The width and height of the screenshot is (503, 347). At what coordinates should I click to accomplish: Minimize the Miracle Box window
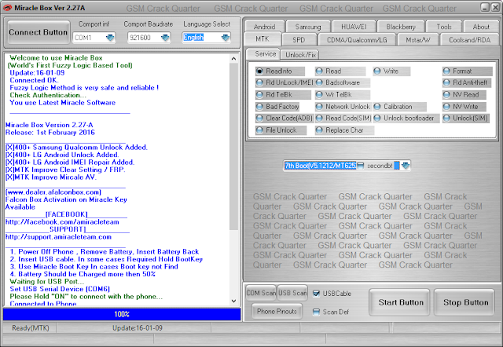tap(485, 7)
